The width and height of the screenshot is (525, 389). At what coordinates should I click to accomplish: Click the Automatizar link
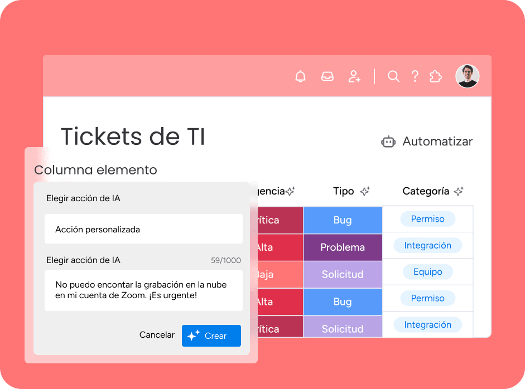(437, 142)
